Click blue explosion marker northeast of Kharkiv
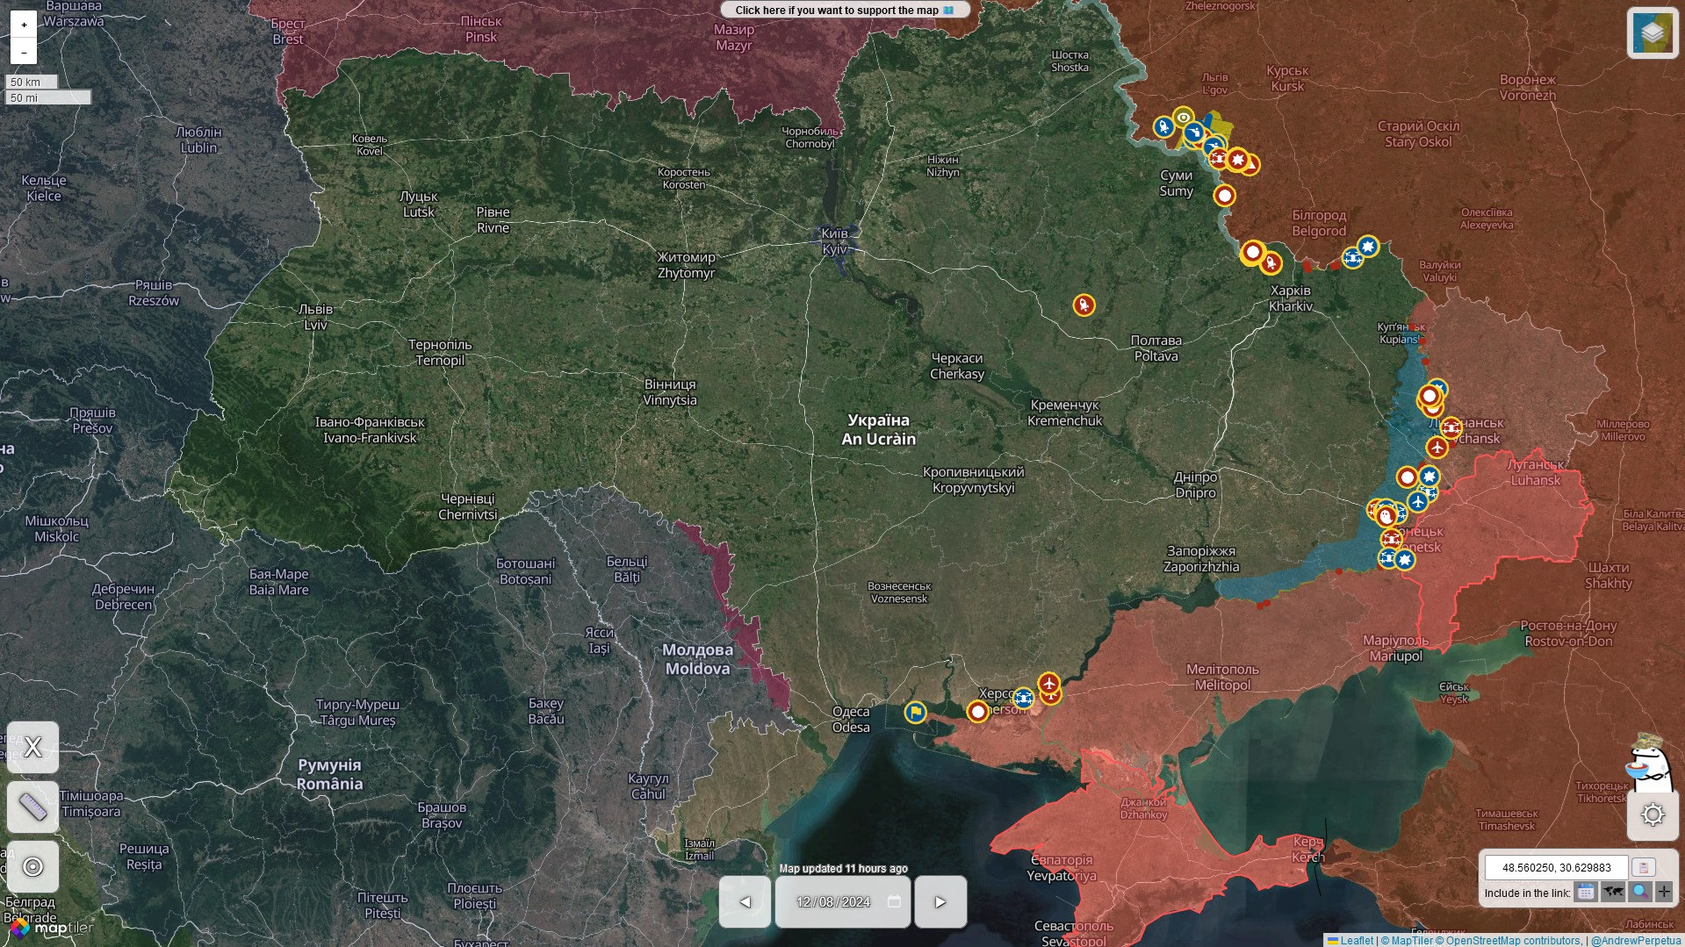1685x947 pixels. [1368, 247]
